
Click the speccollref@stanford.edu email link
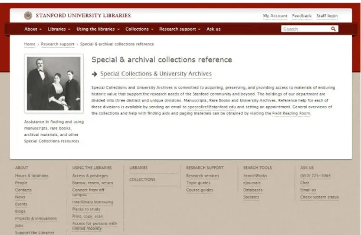212,107
